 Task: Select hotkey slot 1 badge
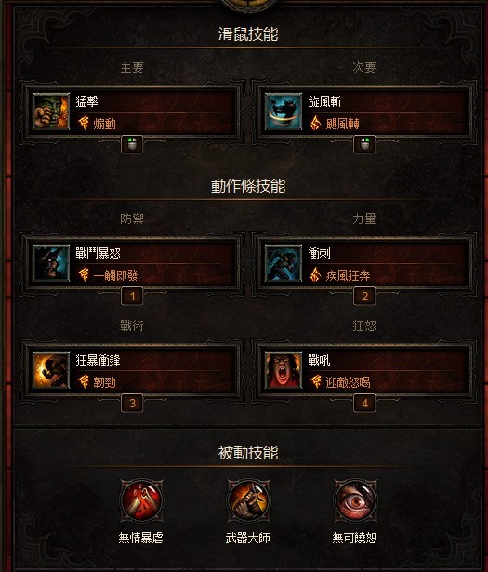click(132, 296)
